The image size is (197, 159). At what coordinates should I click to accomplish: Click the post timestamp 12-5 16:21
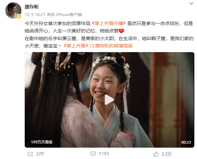[35, 15]
